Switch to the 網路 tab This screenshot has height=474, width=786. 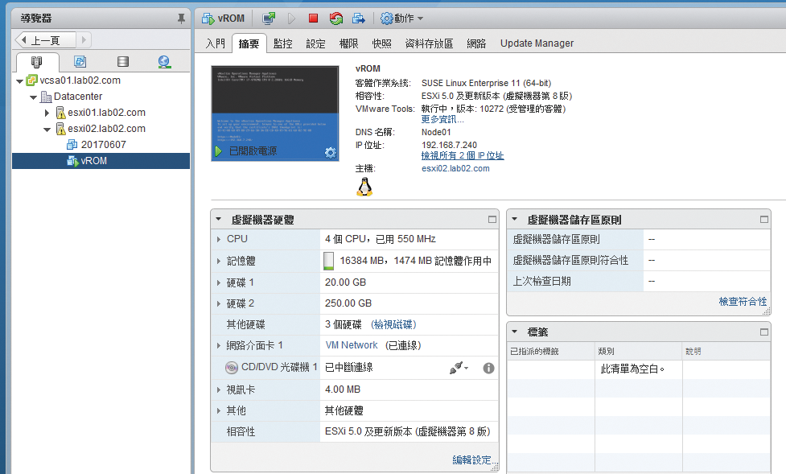pyautogui.click(x=477, y=43)
